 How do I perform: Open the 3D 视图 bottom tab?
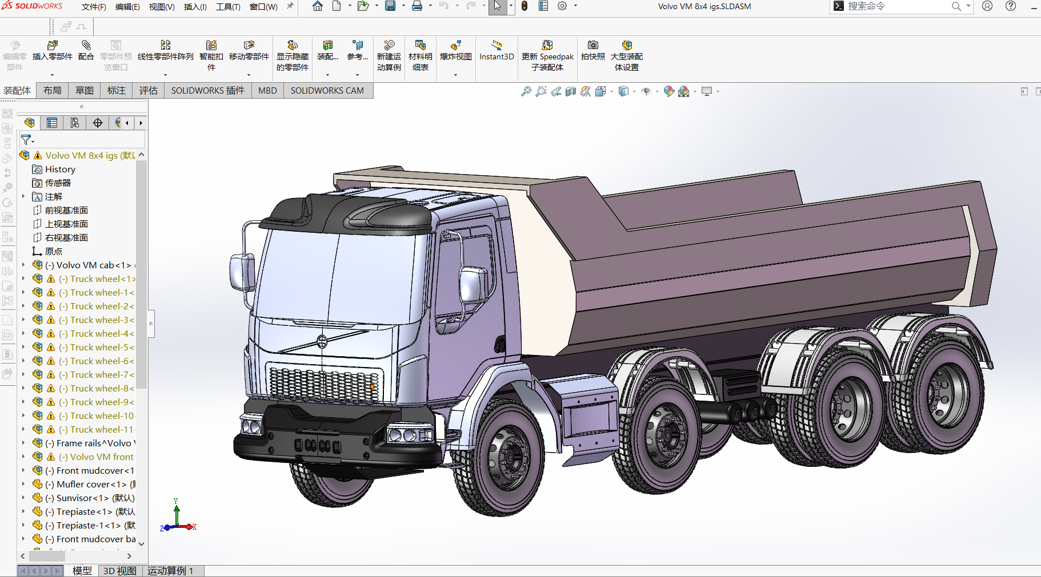pos(119,571)
